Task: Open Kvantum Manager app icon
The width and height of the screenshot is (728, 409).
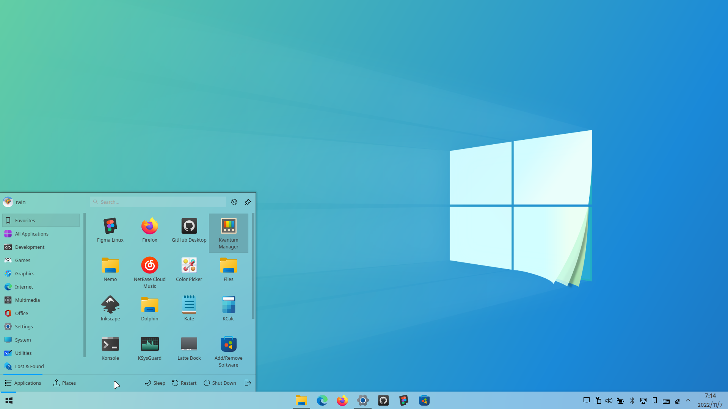Action: 228,233
